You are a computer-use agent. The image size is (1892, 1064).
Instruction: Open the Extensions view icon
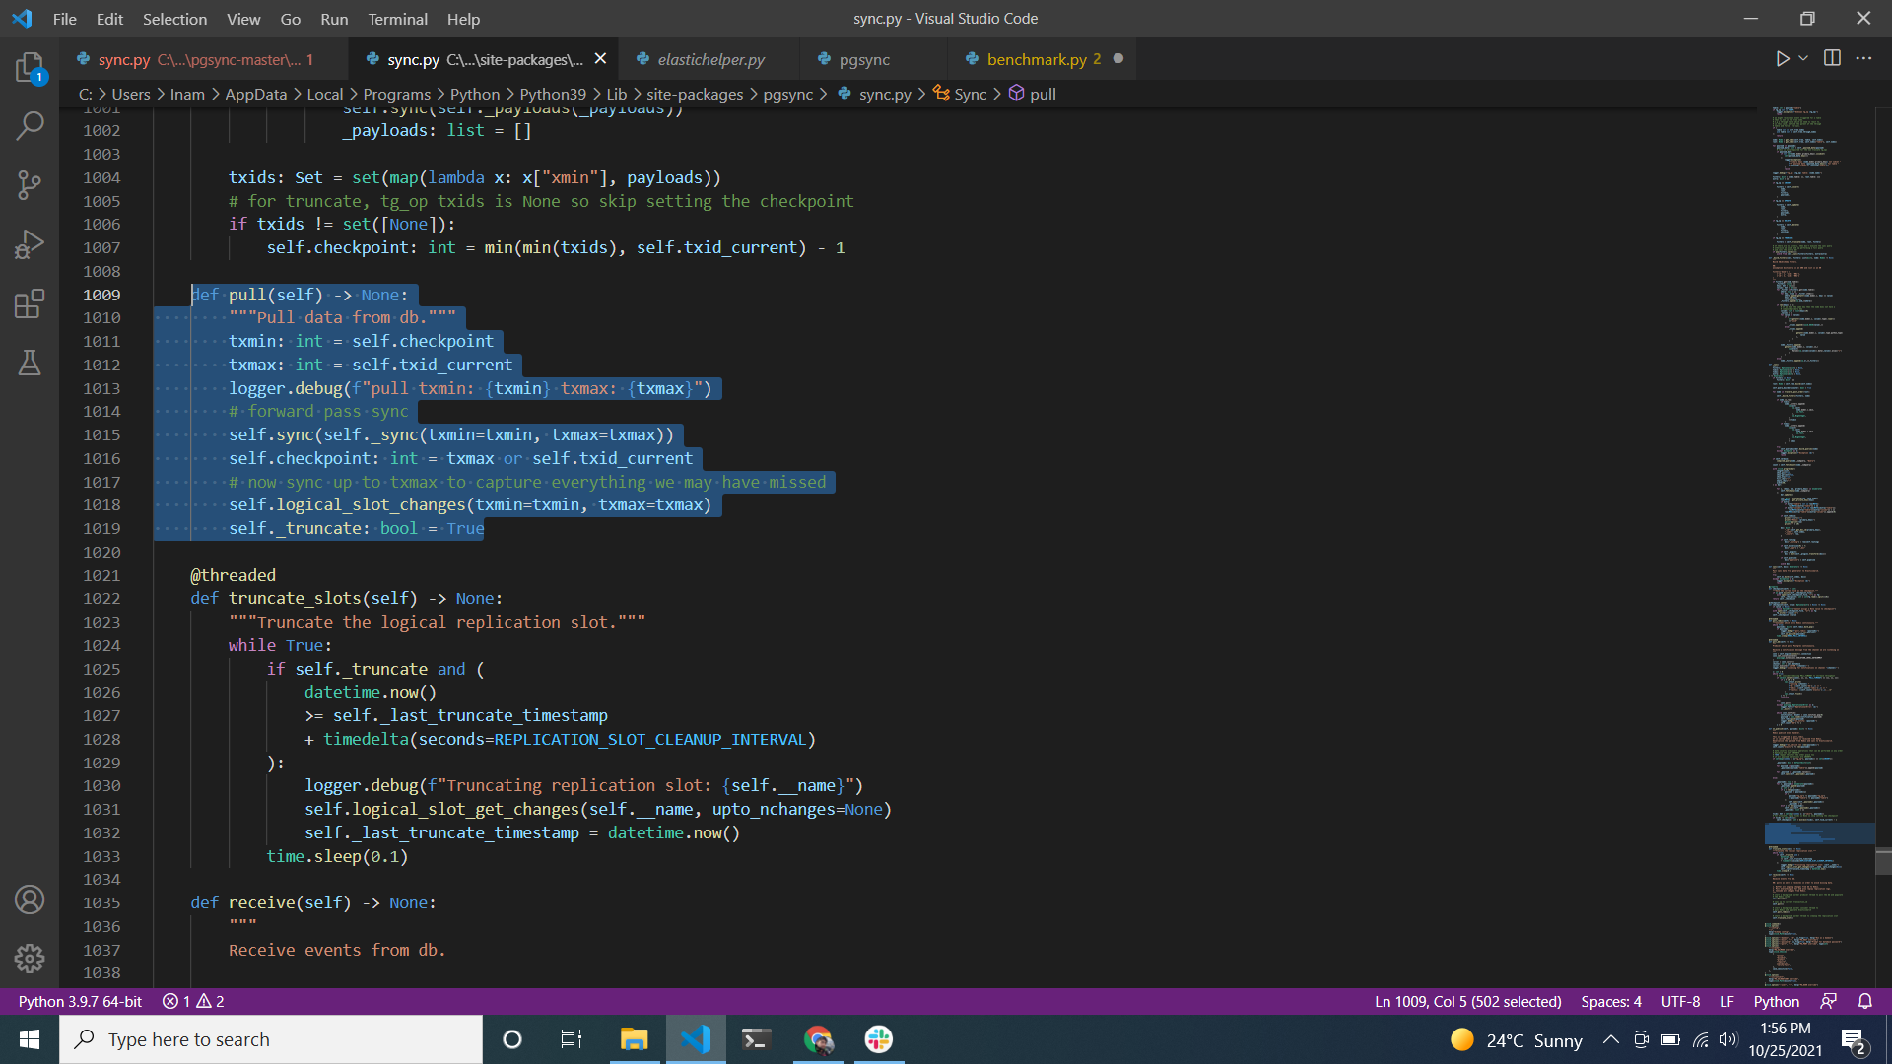coord(30,303)
